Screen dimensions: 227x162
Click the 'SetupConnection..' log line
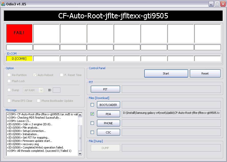[26, 131]
